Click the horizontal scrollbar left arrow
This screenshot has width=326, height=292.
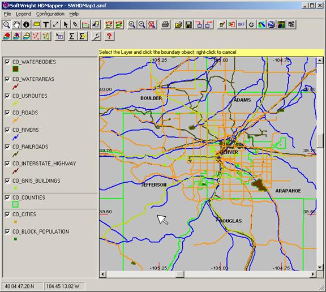pos(102,274)
